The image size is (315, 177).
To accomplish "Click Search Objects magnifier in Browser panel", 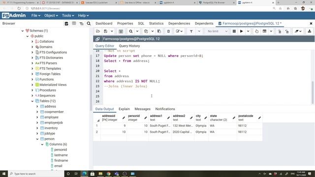I will click(89, 24).
